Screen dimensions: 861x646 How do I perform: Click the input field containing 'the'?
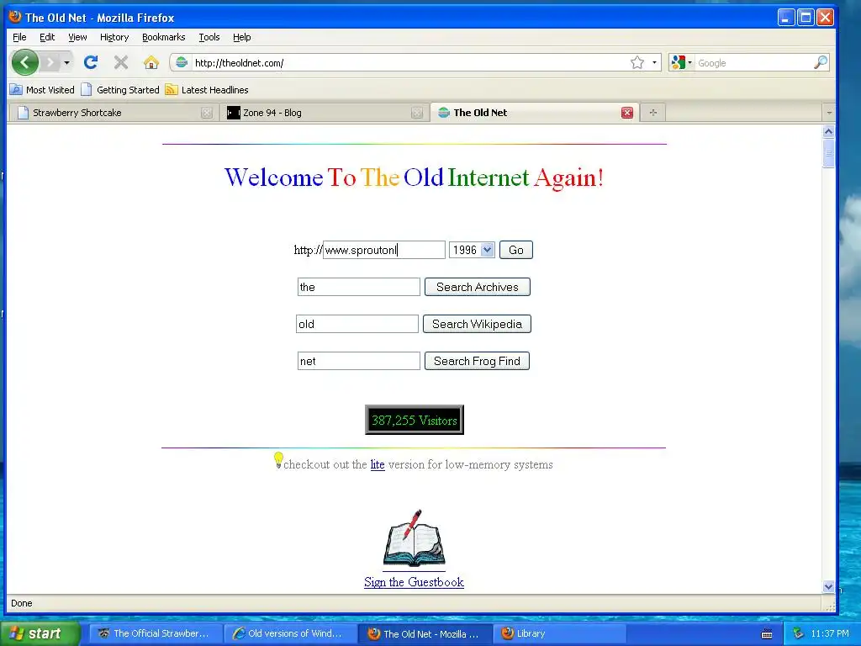click(x=358, y=287)
